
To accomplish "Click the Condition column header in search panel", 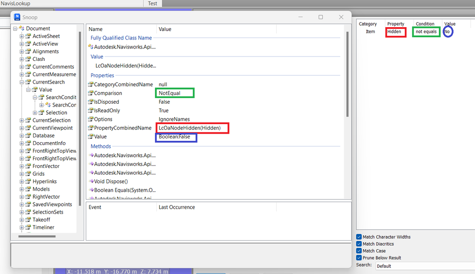I will pyautogui.click(x=425, y=24).
